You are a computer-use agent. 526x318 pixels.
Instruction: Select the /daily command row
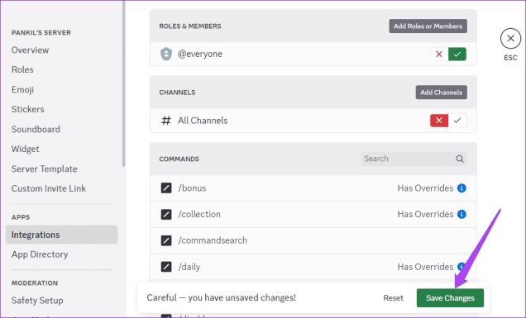(x=313, y=267)
